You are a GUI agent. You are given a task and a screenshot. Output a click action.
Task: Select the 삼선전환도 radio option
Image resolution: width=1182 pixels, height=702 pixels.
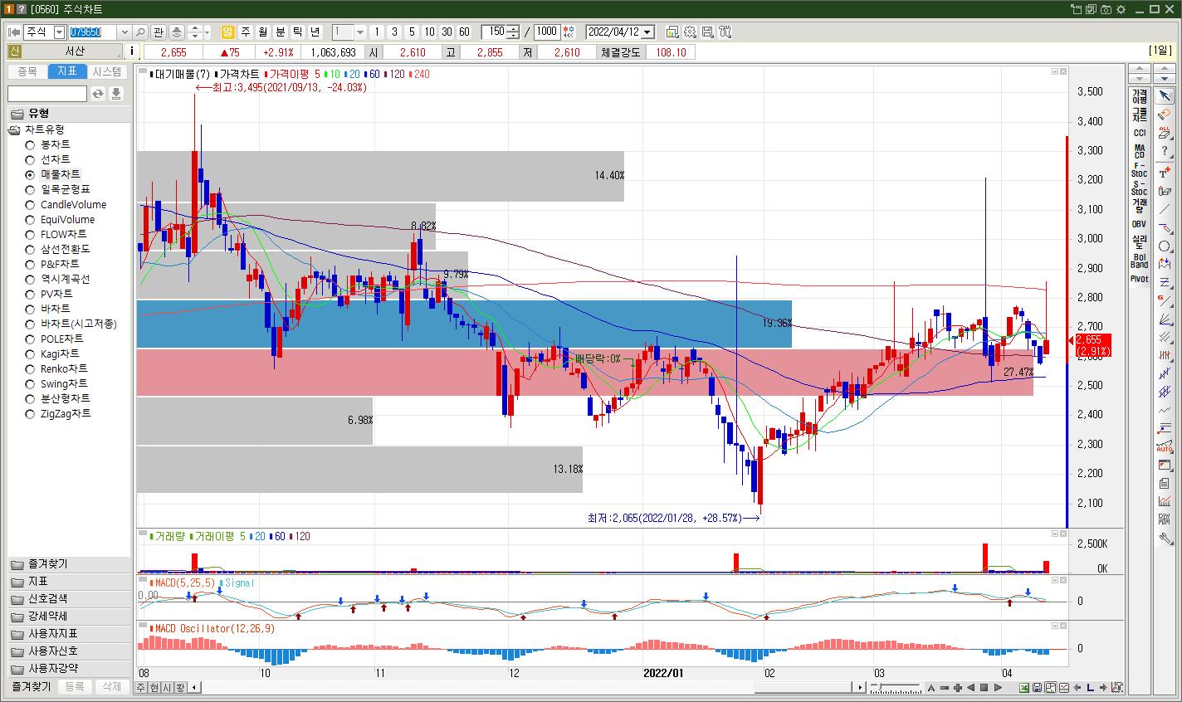click(30, 249)
